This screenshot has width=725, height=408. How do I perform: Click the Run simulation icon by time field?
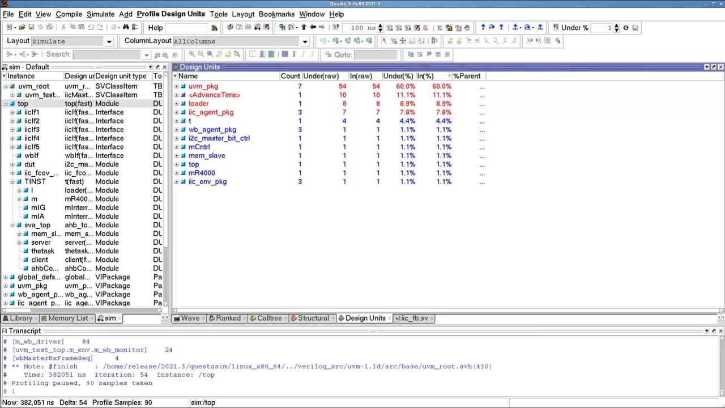coord(390,27)
